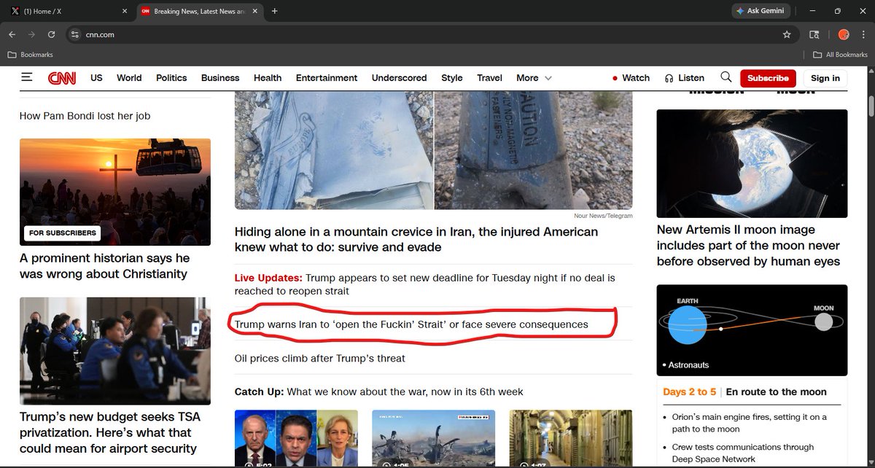This screenshot has height=468, width=875.
Task: Close the CNN Breaking News tab
Action: [x=256, y=11]
